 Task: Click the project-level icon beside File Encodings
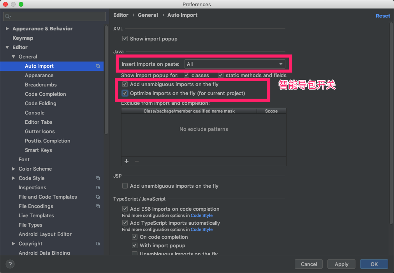[x=98, y=206]
